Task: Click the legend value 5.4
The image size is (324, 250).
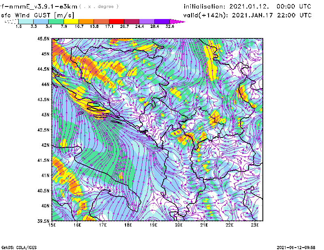Action: coord(49,26)
